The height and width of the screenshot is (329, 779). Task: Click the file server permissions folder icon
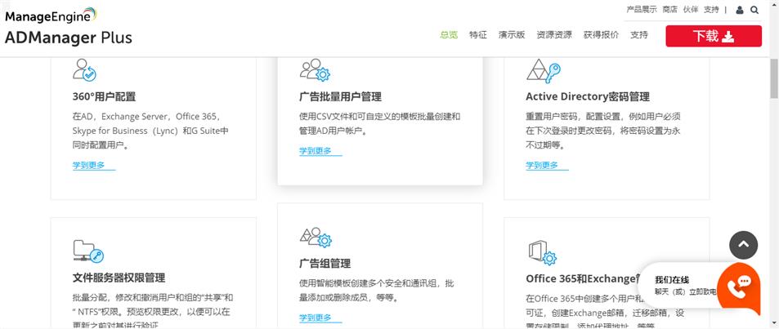point(88,251)
